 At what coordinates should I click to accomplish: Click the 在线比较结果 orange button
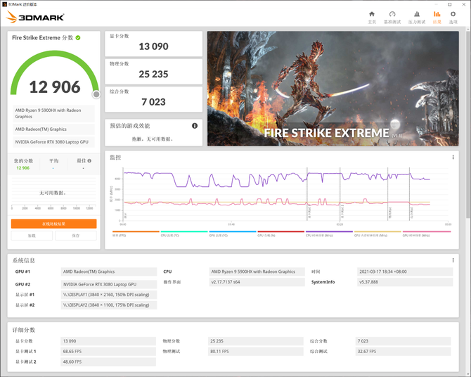pos(53,224)
